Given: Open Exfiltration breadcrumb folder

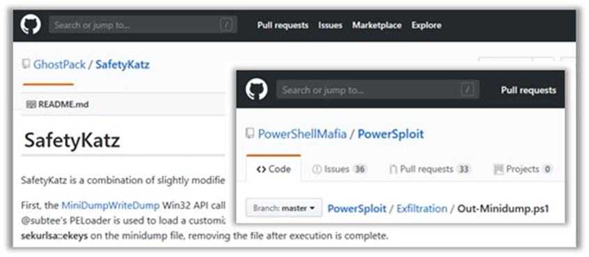Looking at the screenshot, I should pos(422,208).
